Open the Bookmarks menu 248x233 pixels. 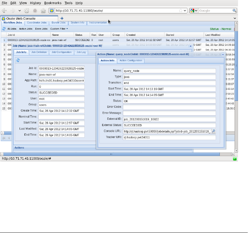tap(53, 3)
